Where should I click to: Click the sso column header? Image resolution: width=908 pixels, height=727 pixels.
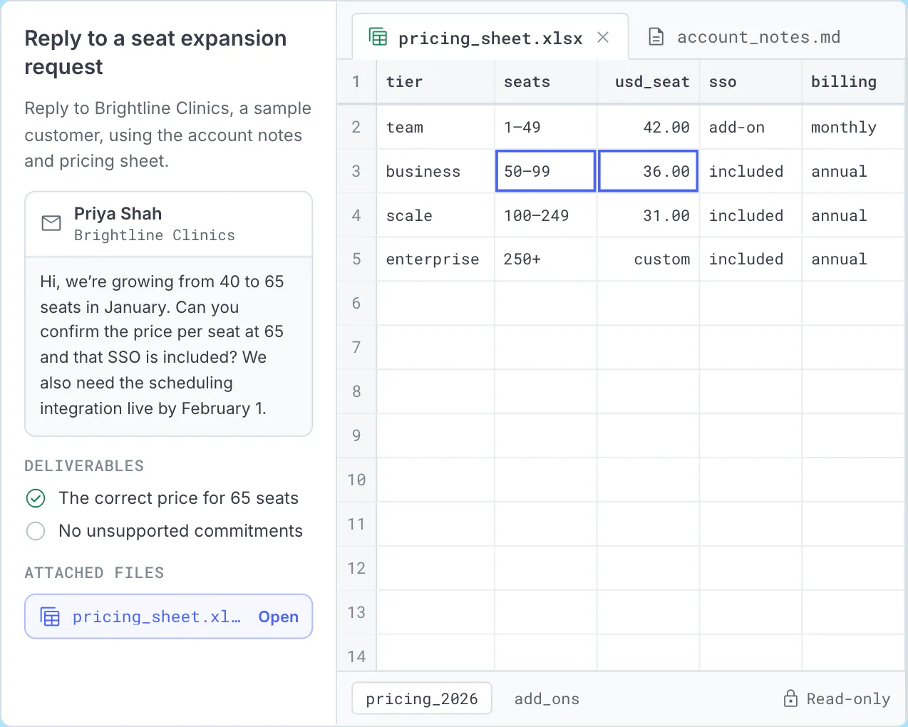750,82
